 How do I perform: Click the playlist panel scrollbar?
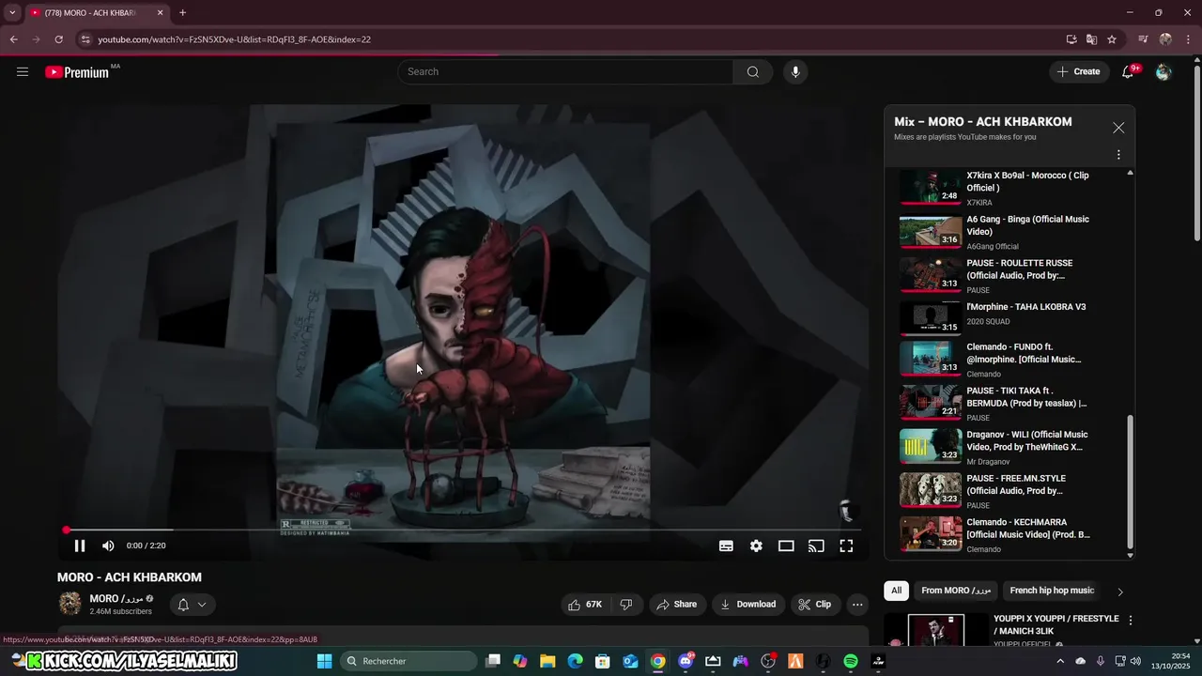click(1131, 483)
